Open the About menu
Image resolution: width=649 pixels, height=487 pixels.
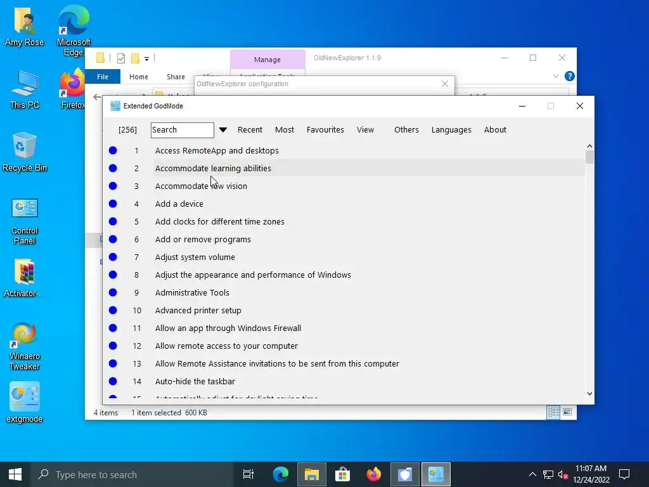(x=495, y=129)
